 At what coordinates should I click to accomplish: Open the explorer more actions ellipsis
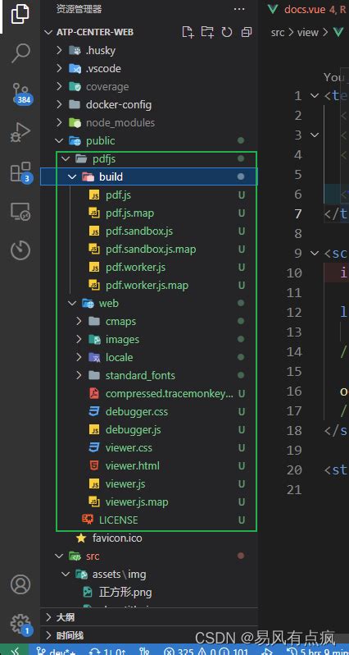point(239,9)
